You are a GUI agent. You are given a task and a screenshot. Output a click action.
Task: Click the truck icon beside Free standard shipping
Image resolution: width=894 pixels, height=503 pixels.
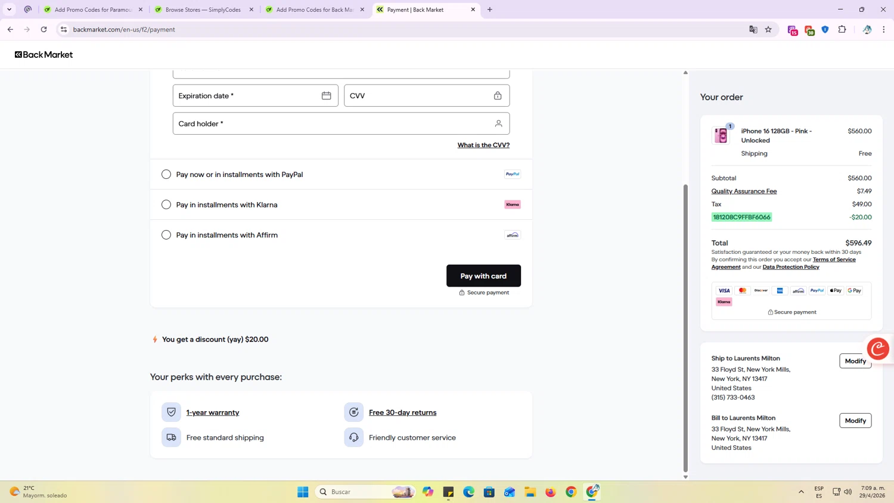click(171, 437)
